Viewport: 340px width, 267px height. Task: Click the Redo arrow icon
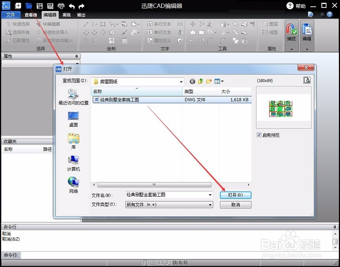click(x=81, y=6)
